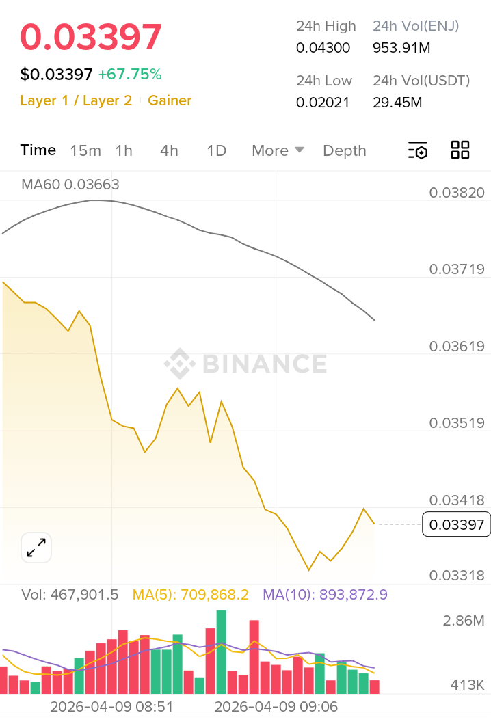491x726 pixels.
Task: Click the MA60 indicator label
Action: tap(70, 185)
